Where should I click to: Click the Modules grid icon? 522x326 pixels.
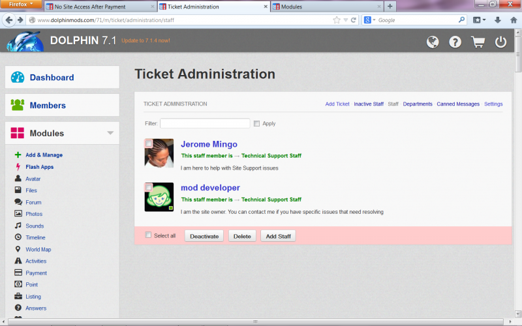point(18,133)
